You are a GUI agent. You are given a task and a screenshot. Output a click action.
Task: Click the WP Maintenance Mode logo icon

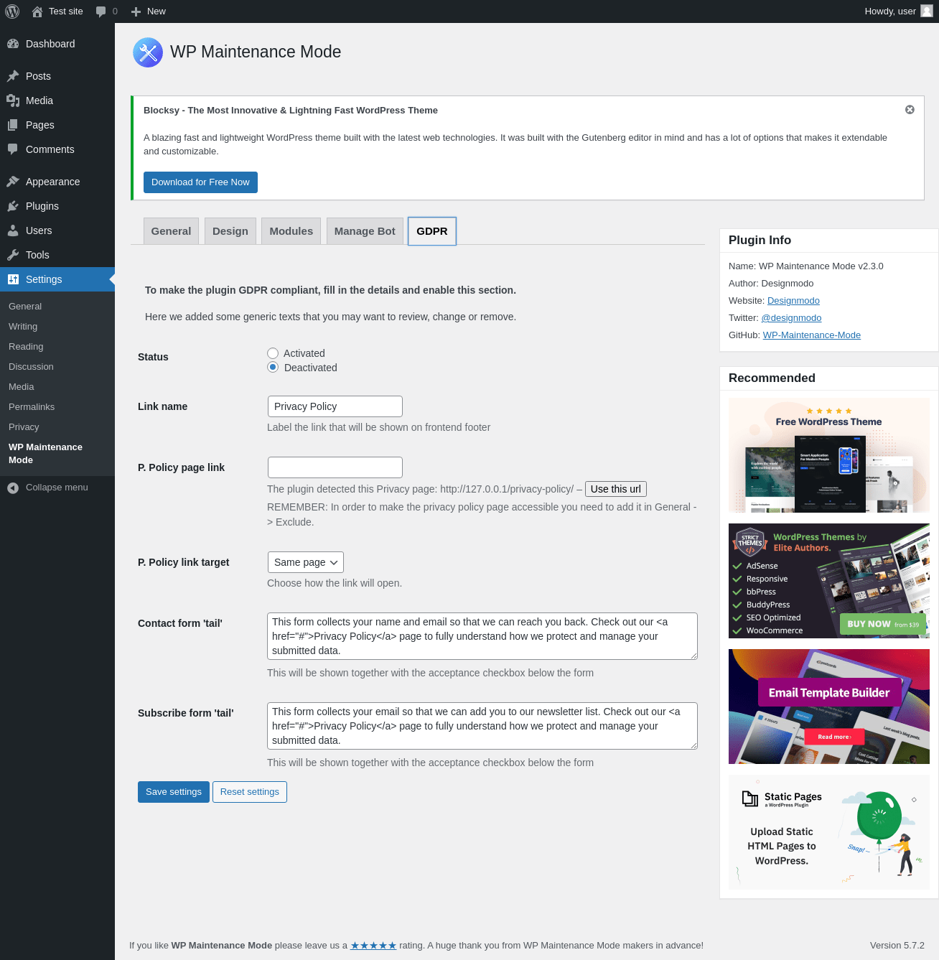click(148, 52)
